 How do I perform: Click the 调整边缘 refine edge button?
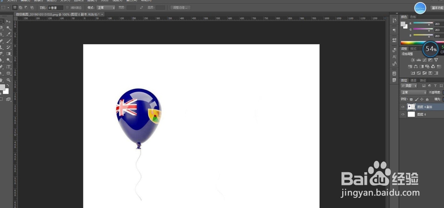coord(180,8)
